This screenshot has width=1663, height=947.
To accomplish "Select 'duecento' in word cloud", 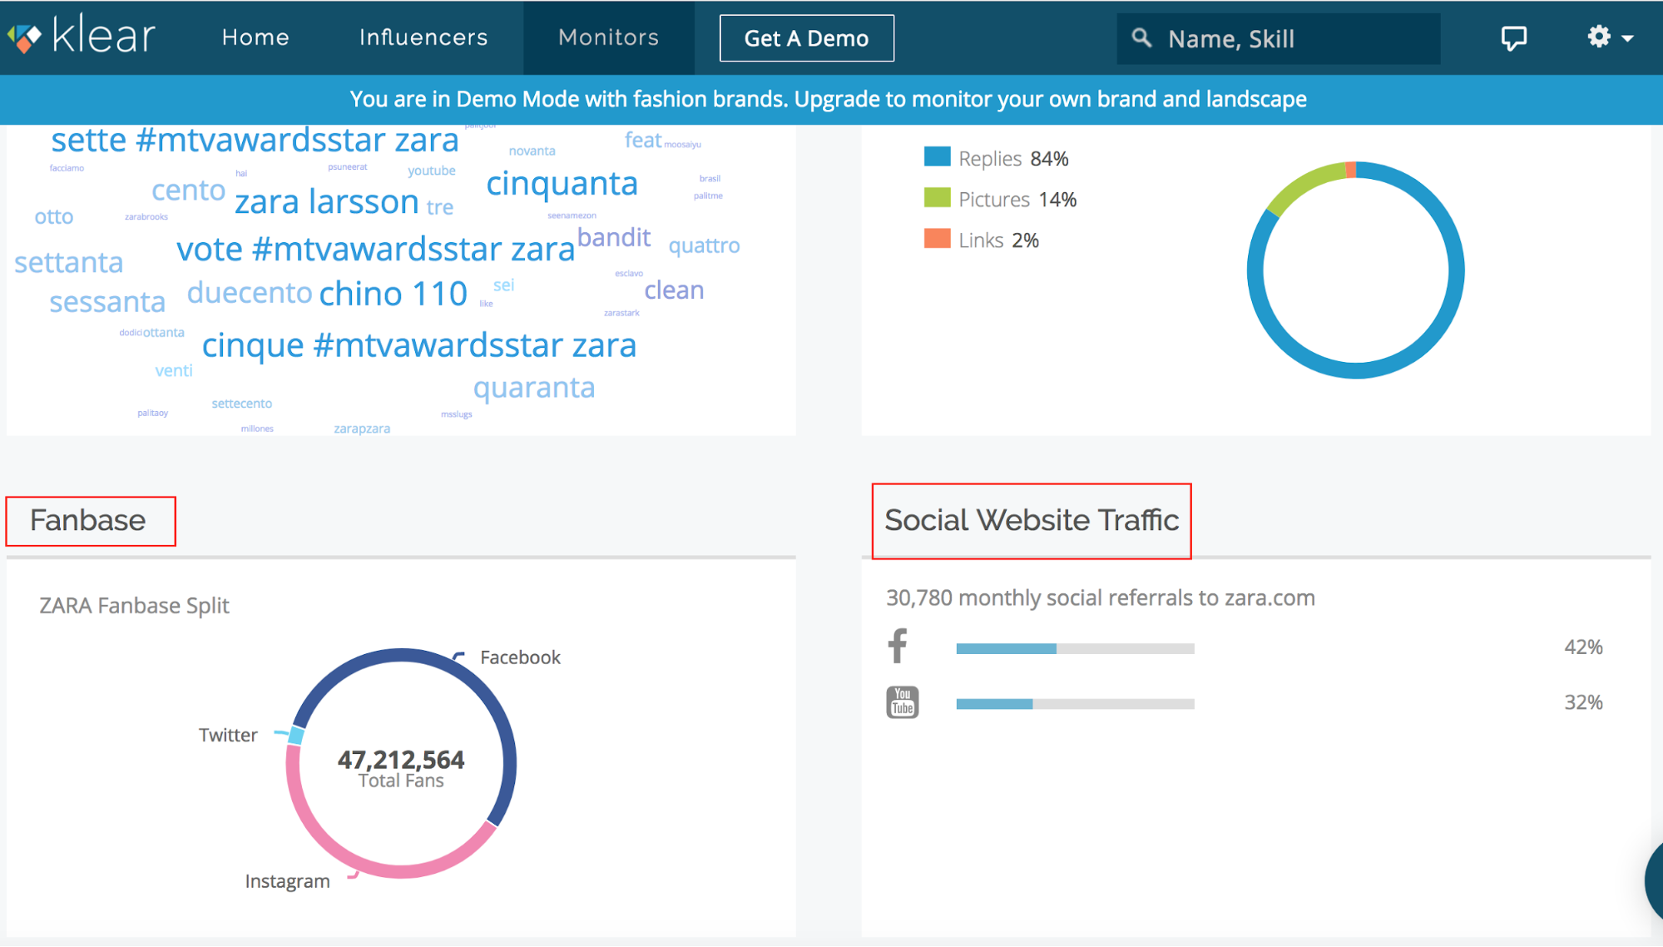I will [250, 293].
